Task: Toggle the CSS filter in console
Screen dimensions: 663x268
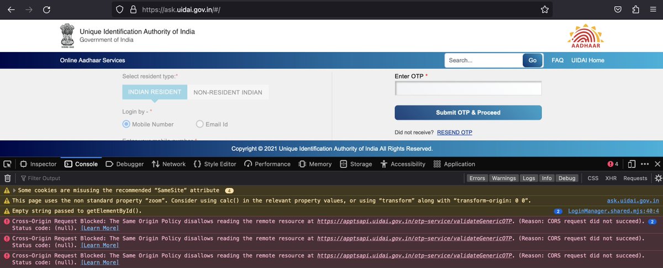Action: tap(593, 178)
